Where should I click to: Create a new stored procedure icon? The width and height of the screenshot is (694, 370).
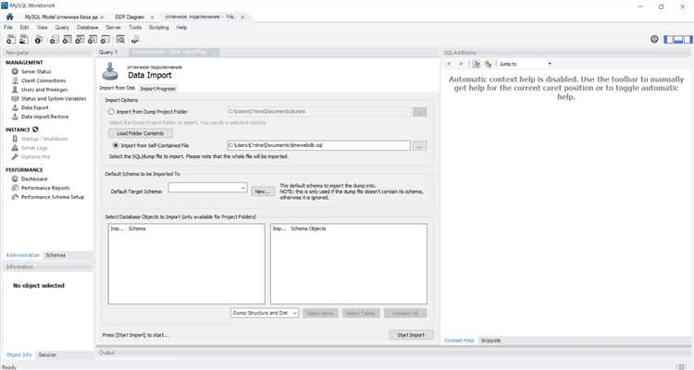[x=93, y=40]
